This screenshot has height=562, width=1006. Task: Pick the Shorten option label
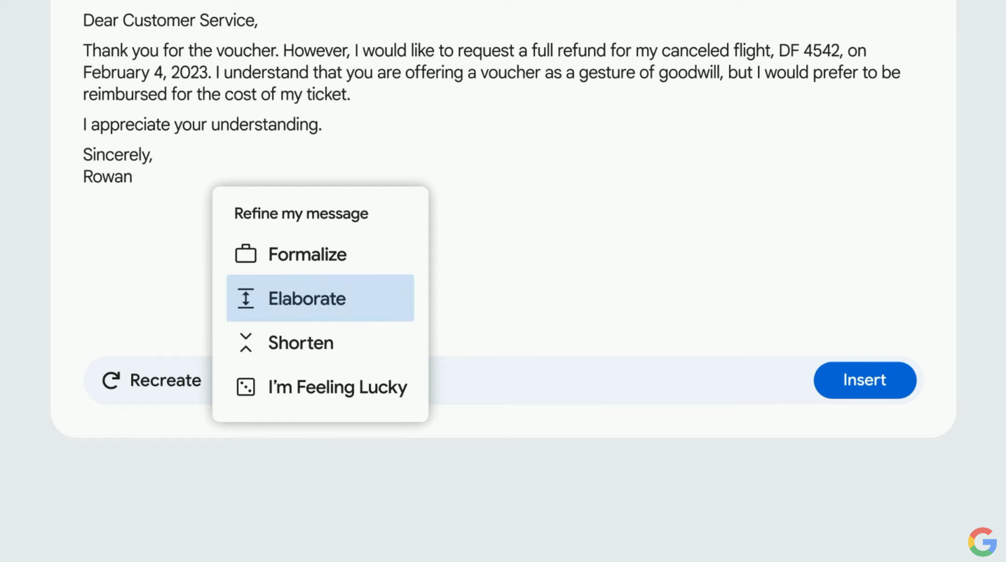pyautogui.click(x=301, y=343)
